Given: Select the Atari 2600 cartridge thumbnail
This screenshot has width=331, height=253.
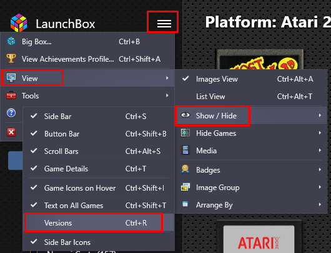Looking at the screenshot, I should 259,237.
